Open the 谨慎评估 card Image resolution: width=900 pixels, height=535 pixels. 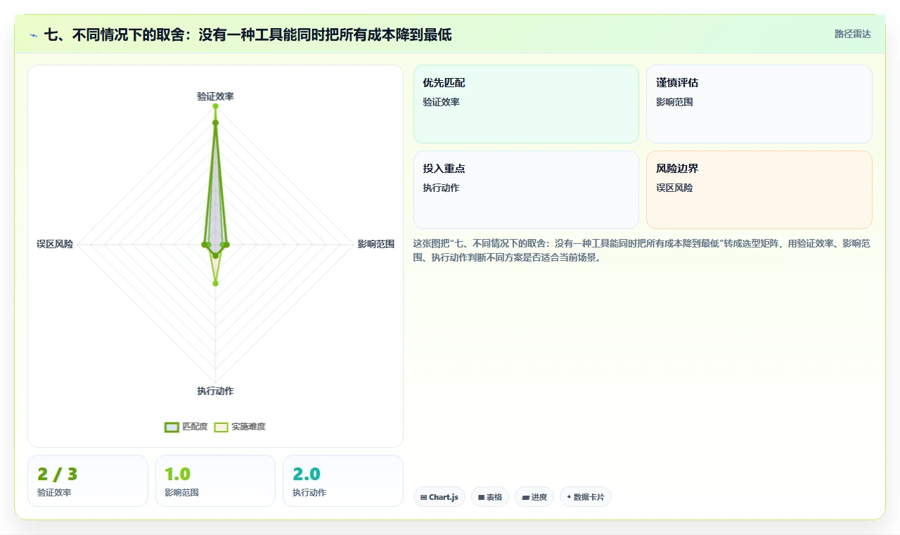759,104
